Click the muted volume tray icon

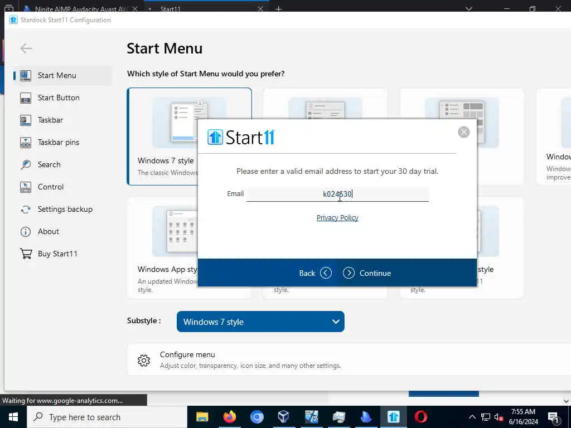[x=499, y=417]
